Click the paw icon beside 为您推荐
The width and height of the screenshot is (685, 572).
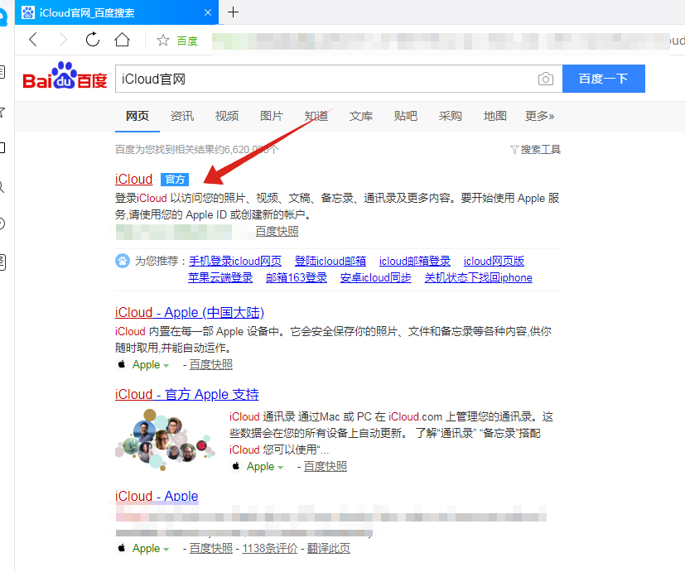[123, 261]
